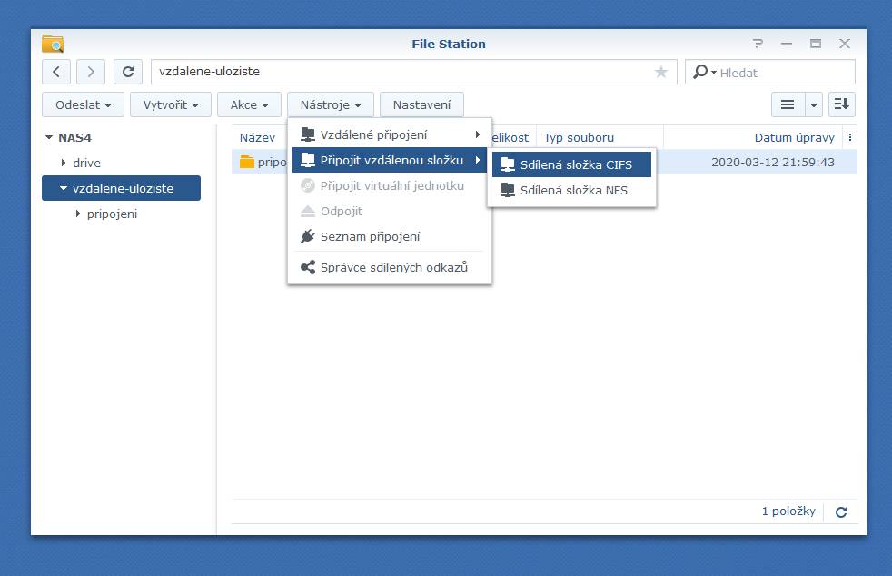892x576 pixels.
Task: Open Správce sdílených odkazů
Action: pos(392,267)
